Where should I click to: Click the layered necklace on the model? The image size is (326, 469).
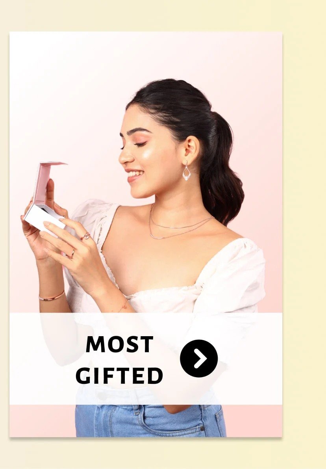(180, 224)
